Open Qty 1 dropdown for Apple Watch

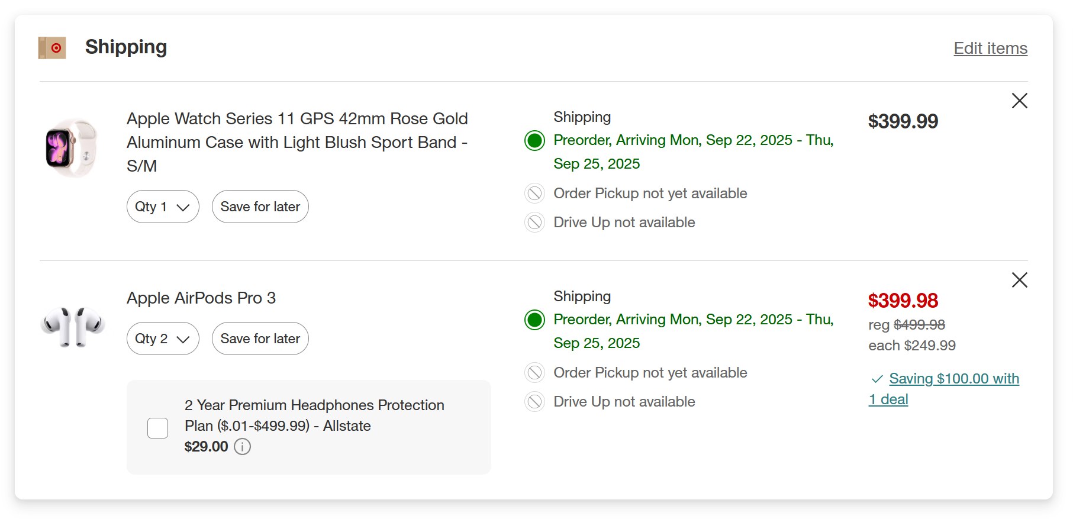pyautogui.click(x=163, y=207)
